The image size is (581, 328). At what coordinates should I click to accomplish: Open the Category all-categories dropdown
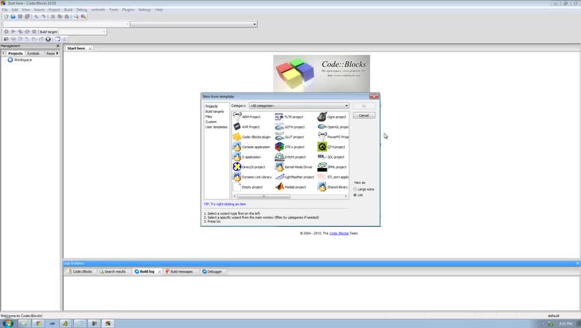tap(299, 106)
